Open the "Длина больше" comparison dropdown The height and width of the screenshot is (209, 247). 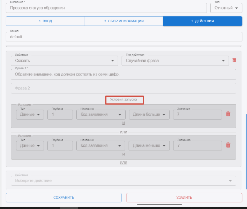point(149,115)
